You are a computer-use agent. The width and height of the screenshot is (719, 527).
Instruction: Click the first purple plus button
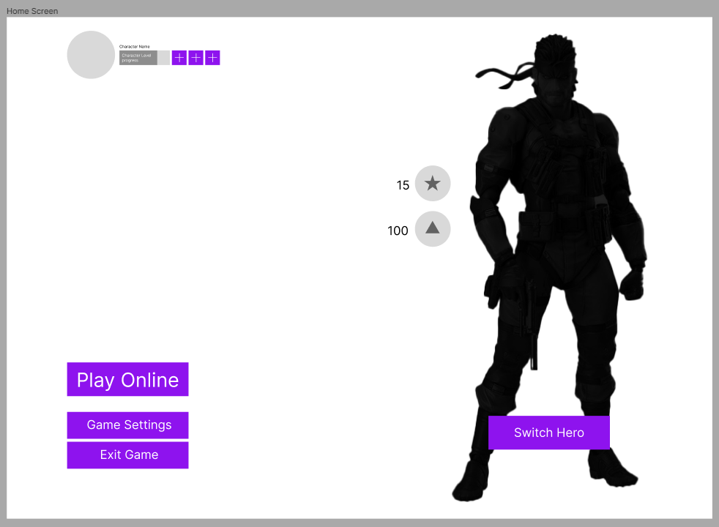(179, 58)
